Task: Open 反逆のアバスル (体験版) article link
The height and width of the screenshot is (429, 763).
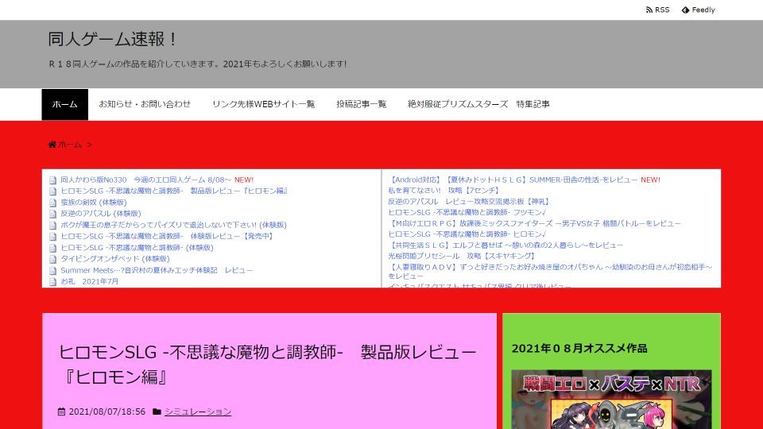Action: click(100, 214)
